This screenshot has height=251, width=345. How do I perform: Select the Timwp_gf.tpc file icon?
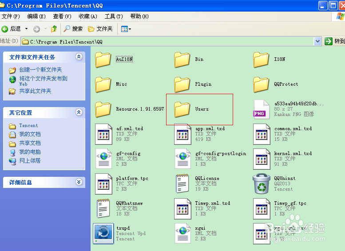(262, 209)
